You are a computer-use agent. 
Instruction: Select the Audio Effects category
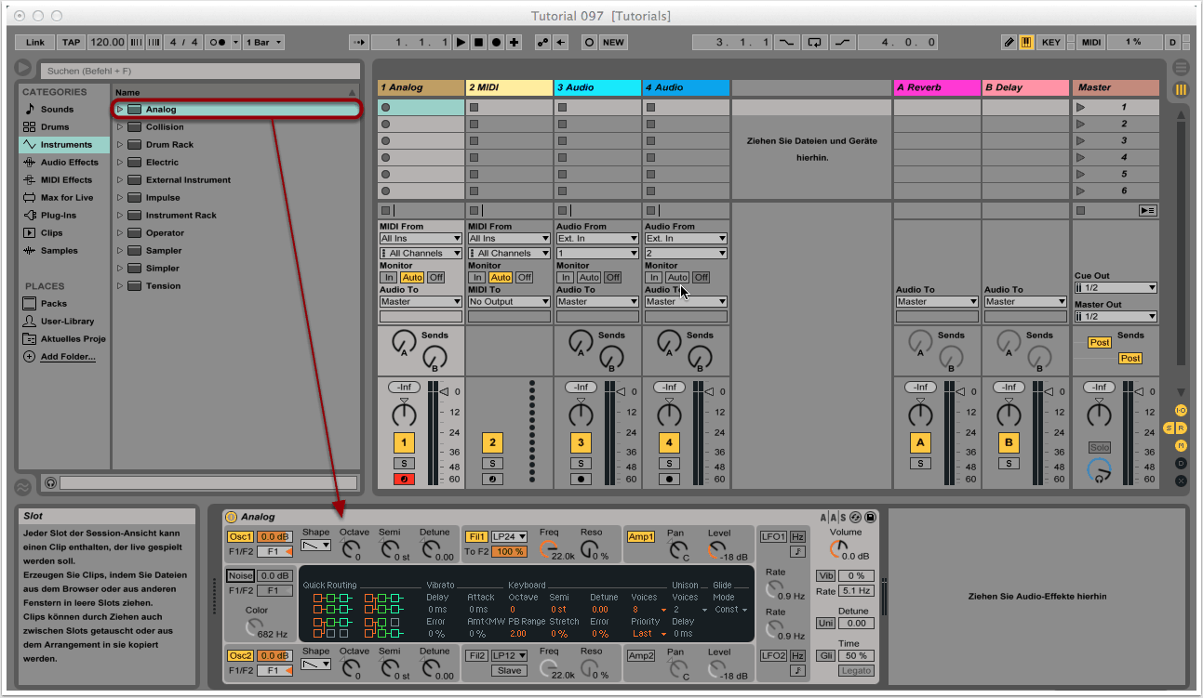pyautogui.click(x=69, y=163)
